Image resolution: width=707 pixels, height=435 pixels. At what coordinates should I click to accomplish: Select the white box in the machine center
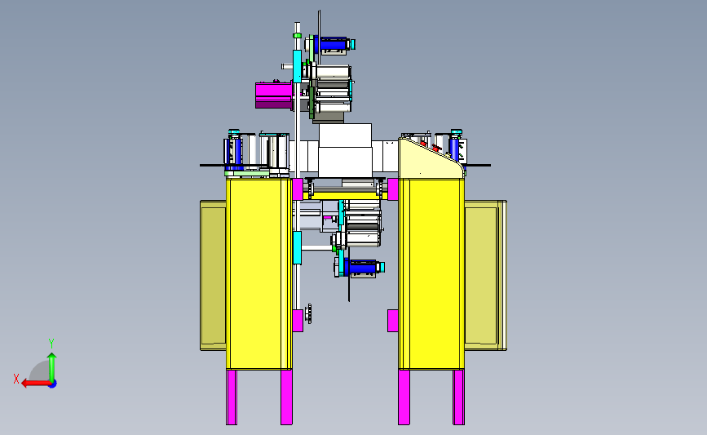(x=346, y=150)
